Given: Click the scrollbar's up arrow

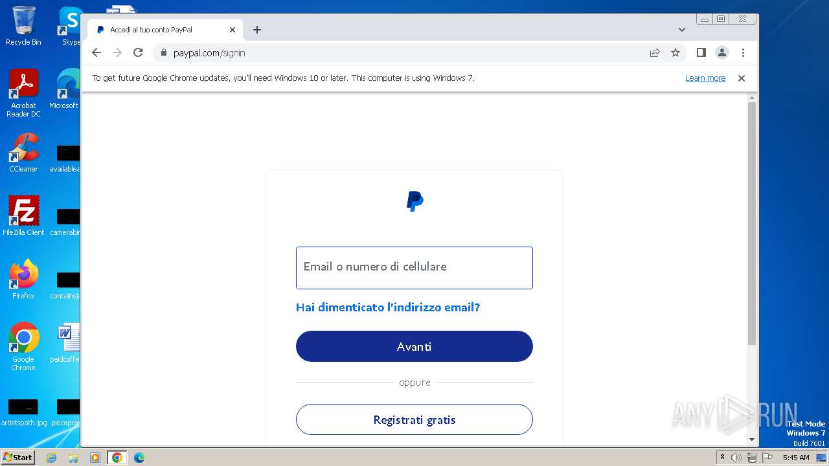Looking at the screenshot, I should point(752,98).
